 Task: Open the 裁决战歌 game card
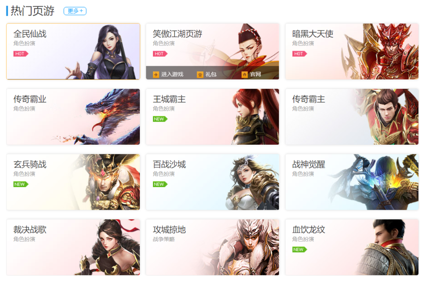pos(73,247)
